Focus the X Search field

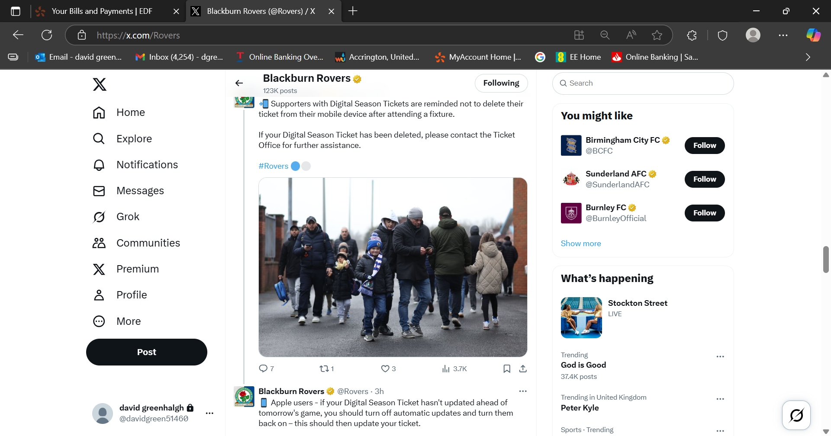643,83
